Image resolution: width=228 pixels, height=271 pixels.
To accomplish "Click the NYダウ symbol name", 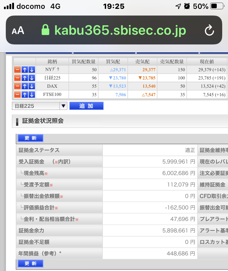I will click(x=52, y=70).
